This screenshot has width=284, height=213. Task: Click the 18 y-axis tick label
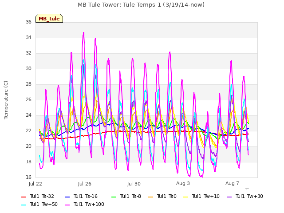(28, 162)
